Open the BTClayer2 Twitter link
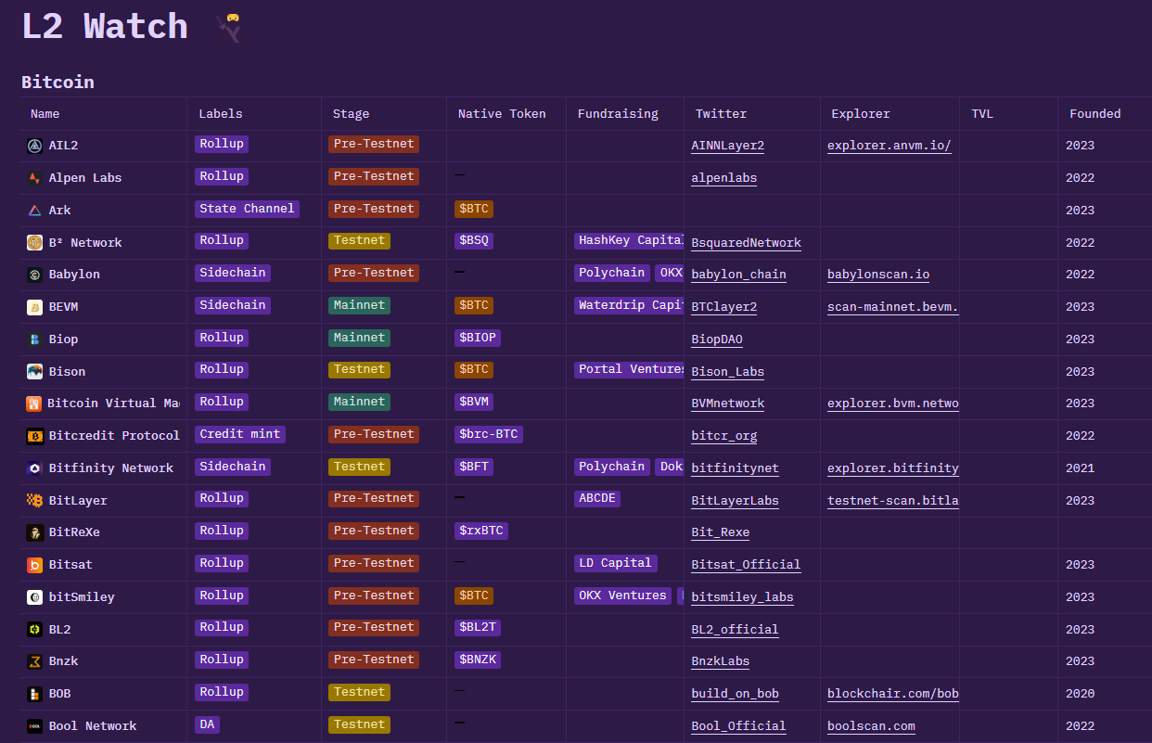The width and height of the screenshot is (1152, 743). (723, 307)
